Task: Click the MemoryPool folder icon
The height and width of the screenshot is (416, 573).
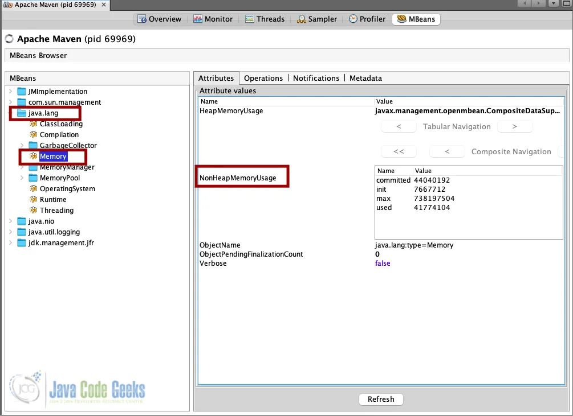Action: click(x=33, y=178)
